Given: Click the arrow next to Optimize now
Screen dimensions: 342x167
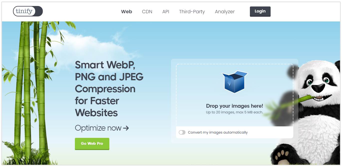Looking at the screenshot, I should [x=126, y=128].
